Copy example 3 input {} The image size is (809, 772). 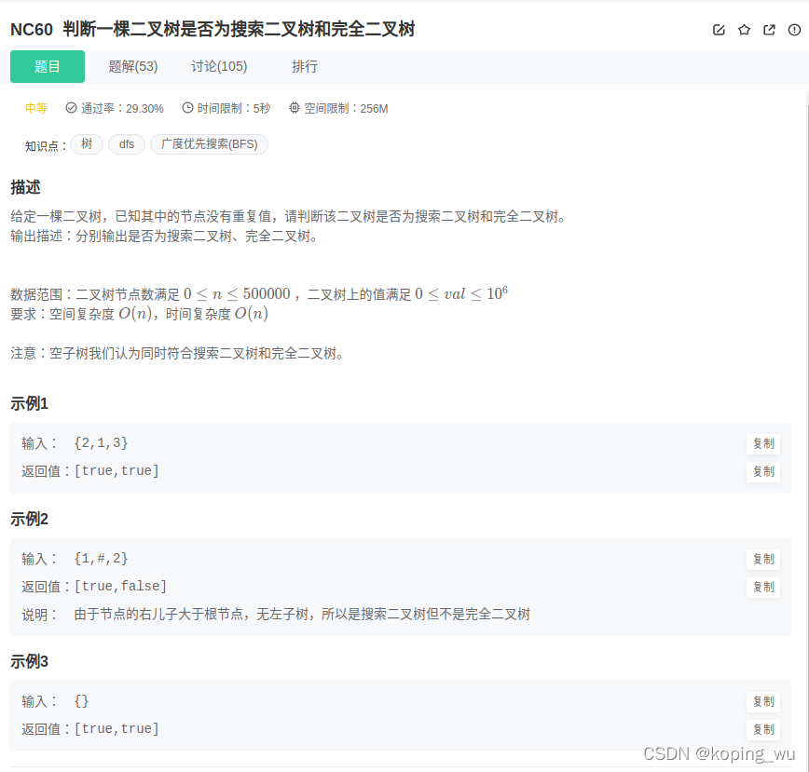pos(763,702)
